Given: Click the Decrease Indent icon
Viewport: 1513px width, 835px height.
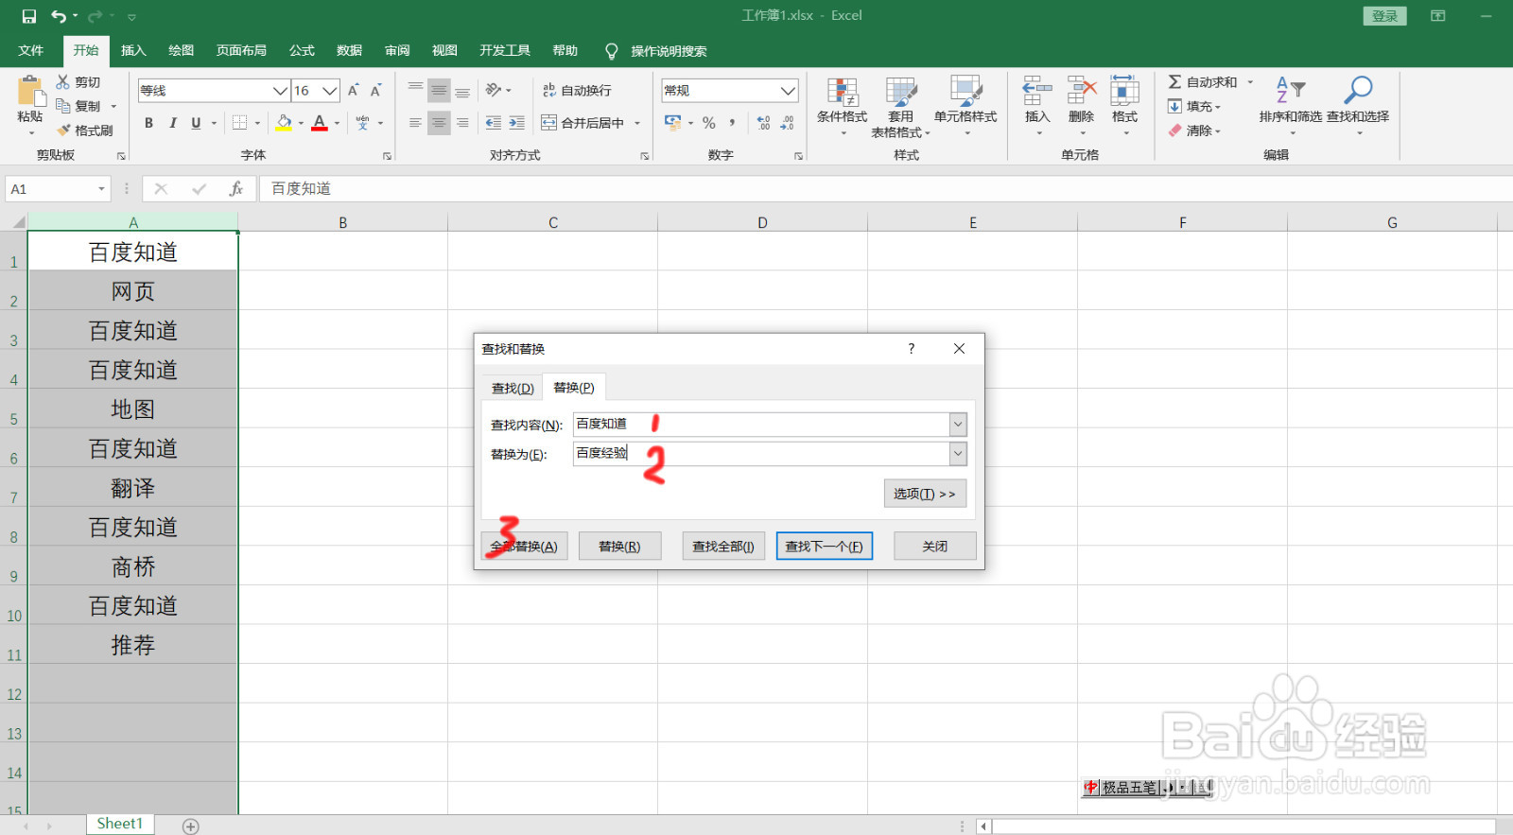Looking at the screenshot, I should tap(494, 123).
